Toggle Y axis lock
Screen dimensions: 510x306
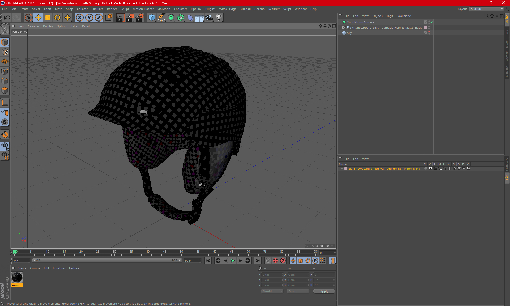(89, 18)
